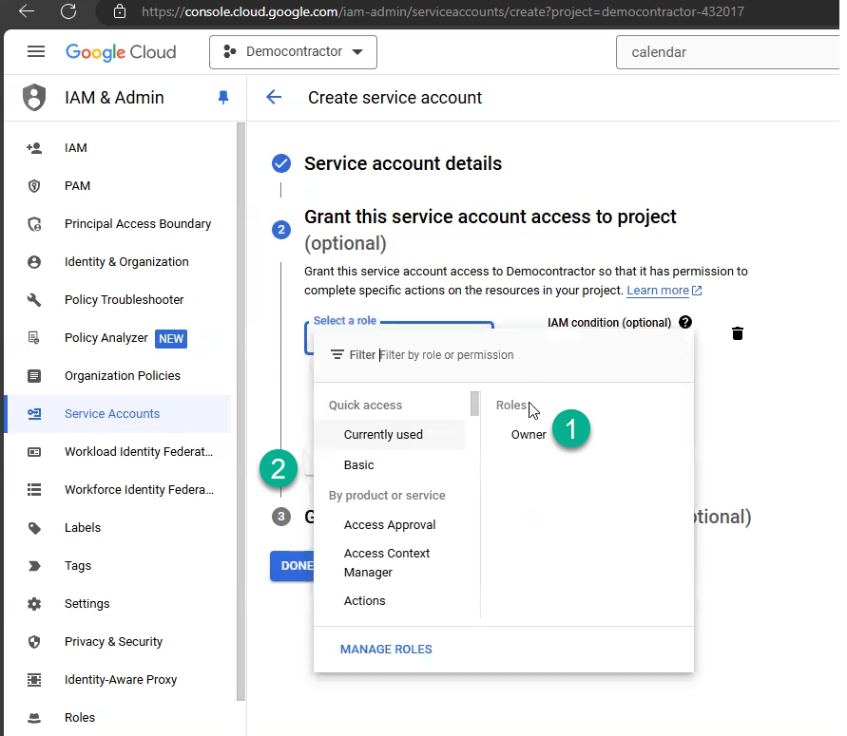Screen dimensions: 847x736
Task: Open the Learn more link
Action: coord(664,291)
